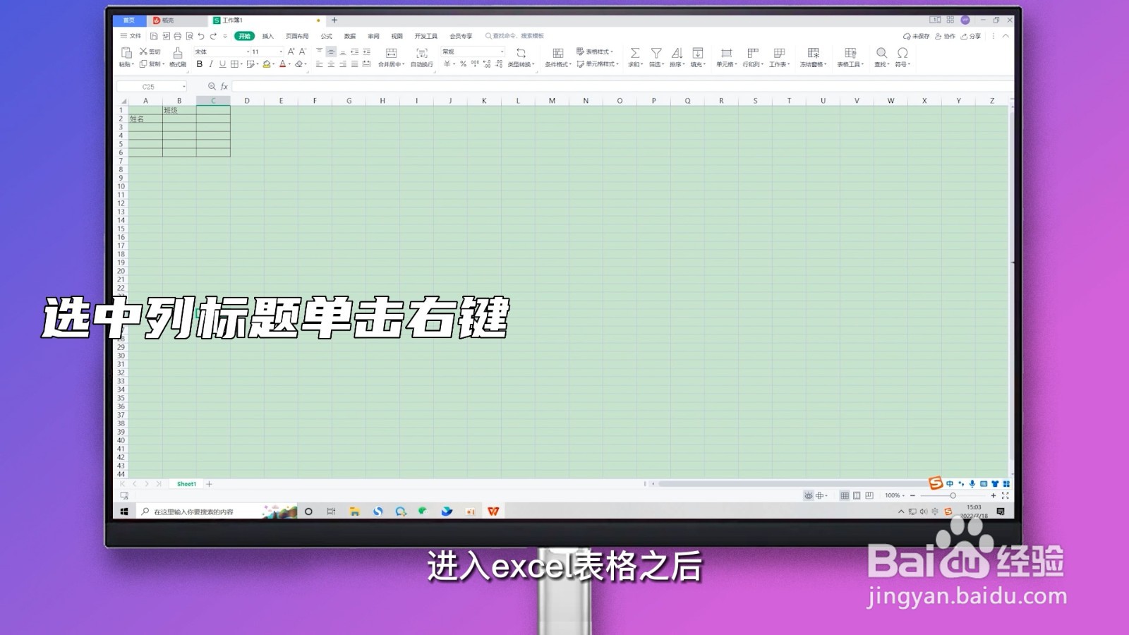Click the fill color bucket swatch
This screenshot has height=635, width=1129.
[x=267, y=64]
